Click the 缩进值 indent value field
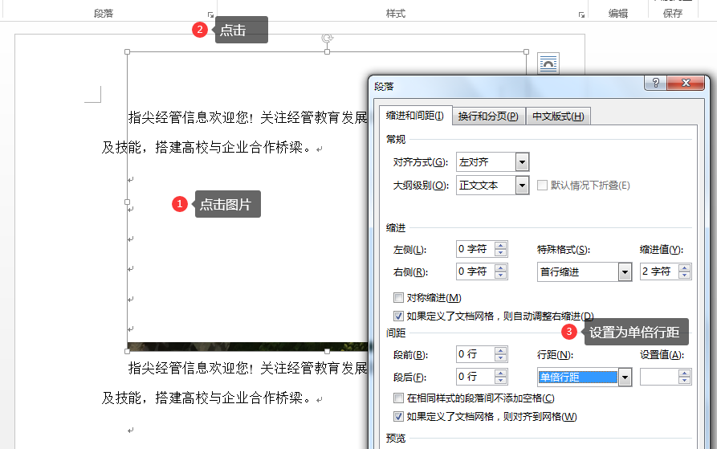Image resolution: width=717 pixels, height=449 pixels. click(659, 272)
